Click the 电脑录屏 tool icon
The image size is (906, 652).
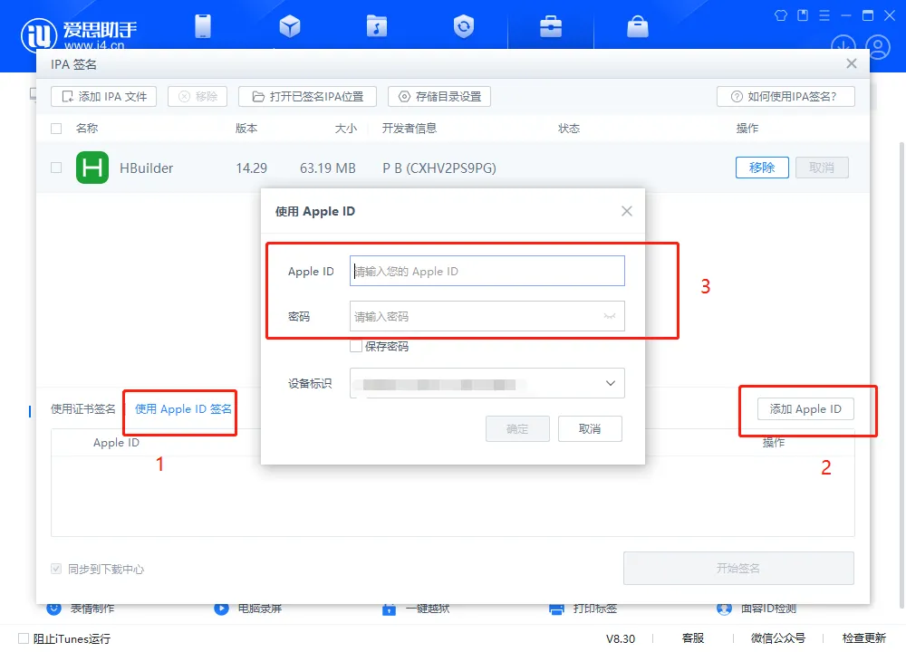pos(221,609)
